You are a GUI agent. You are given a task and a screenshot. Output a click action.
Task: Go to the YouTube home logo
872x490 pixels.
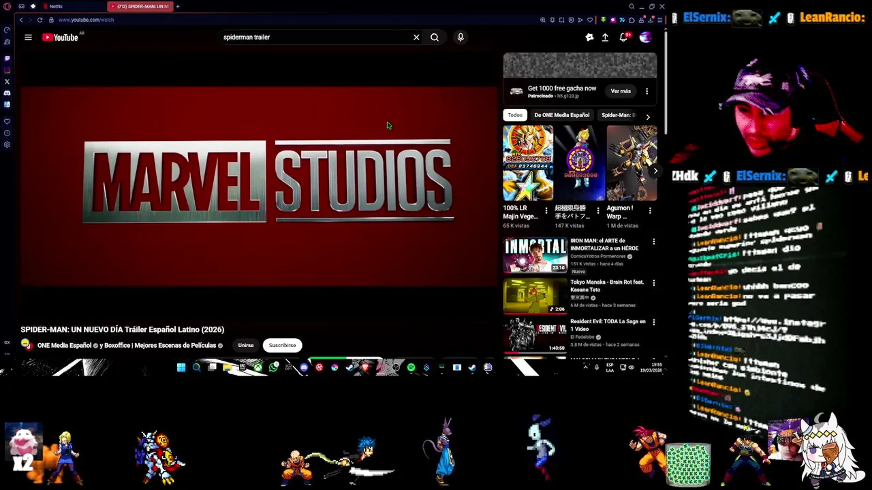click(60, 37)
